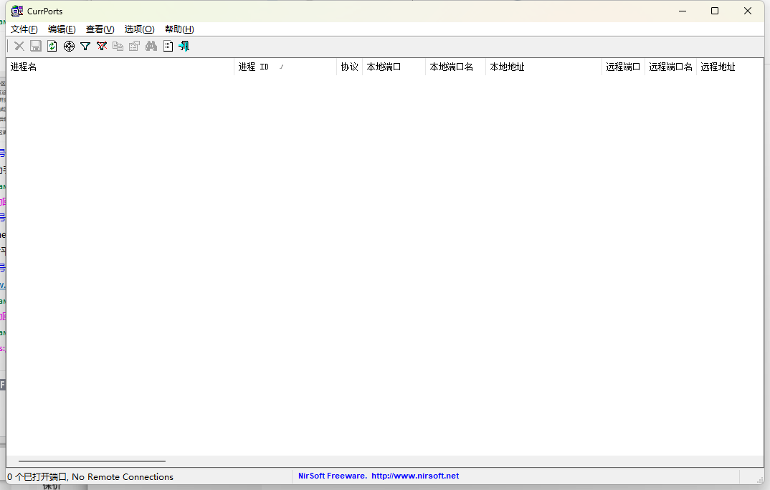Click the Properties toolbar icon
This screenshot has height=490, width=770.
(134, 46)
